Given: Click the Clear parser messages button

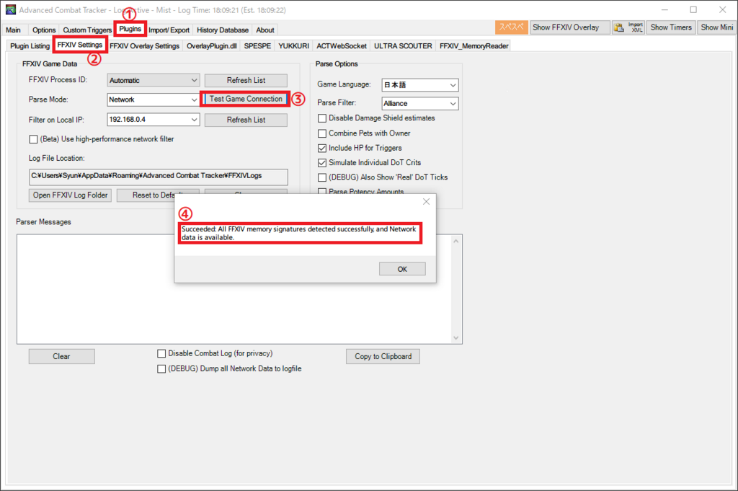Looking at the screenshot, I should 62,356.
